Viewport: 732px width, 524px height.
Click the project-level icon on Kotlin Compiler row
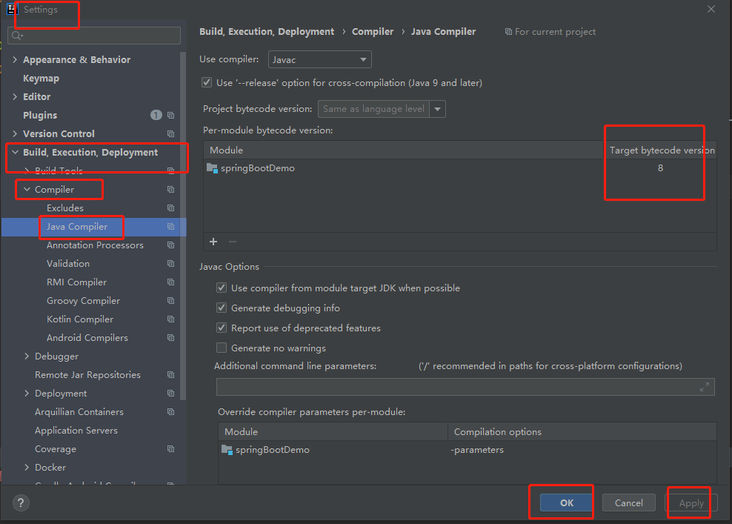(x=171, y=319)
